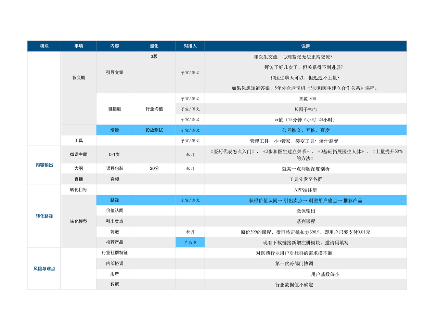Image resolution: width=438 pixels, height=325 pixels.
Task: Select the 音频 cell
Action: click(115, 179)
